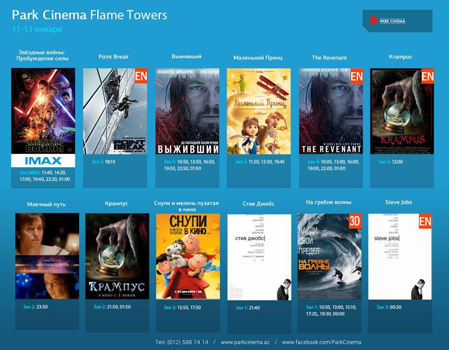Click the EN badge on Steve Jobs poster
Viewport: 449px width, 350px height.
[425, 221]
